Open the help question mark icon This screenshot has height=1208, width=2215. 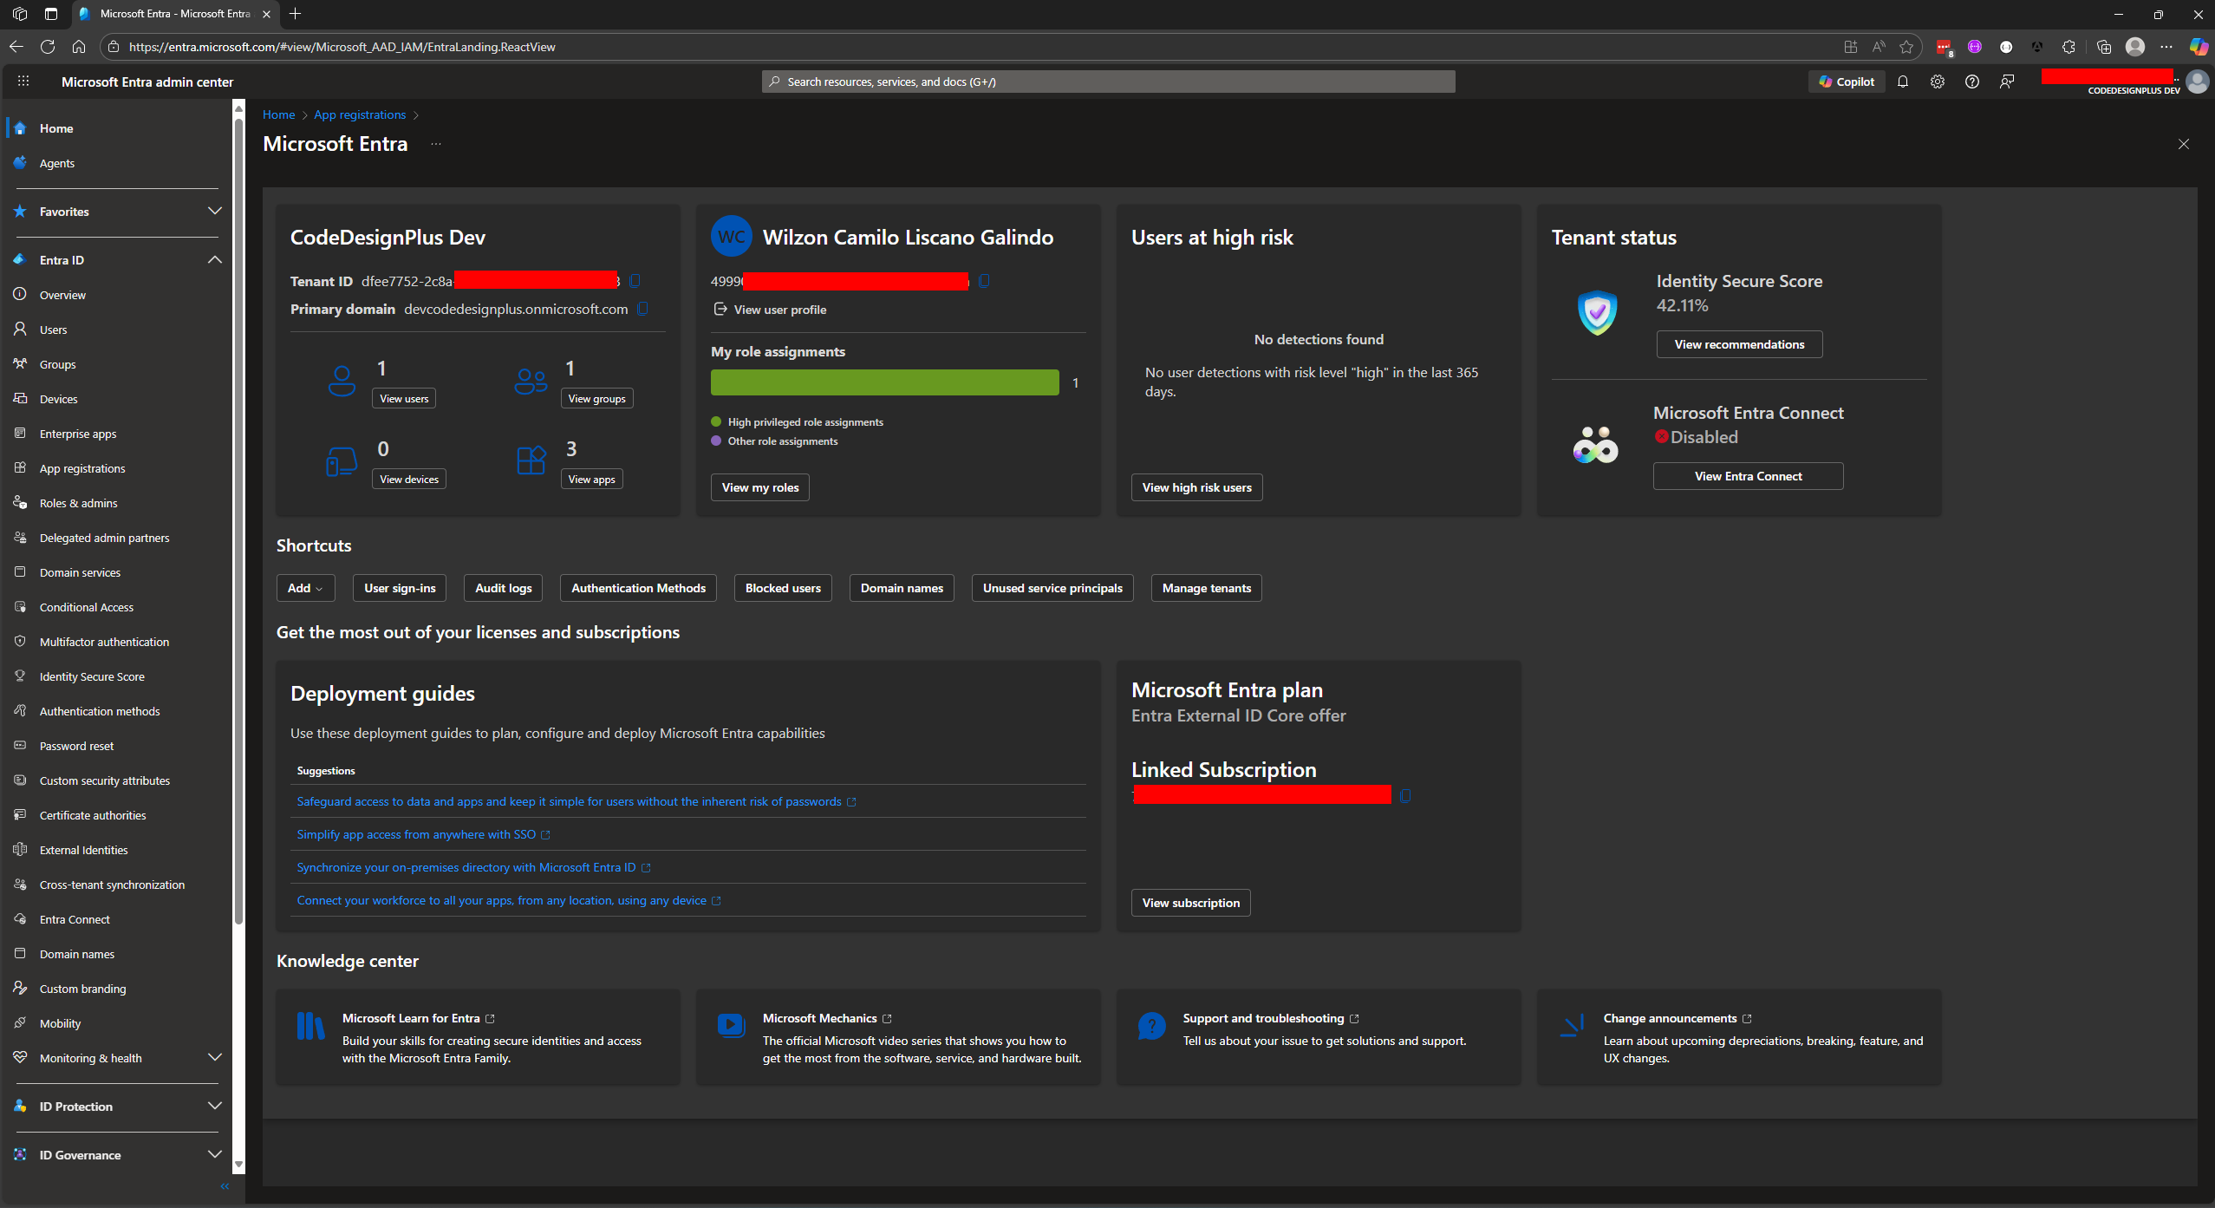1972,82
